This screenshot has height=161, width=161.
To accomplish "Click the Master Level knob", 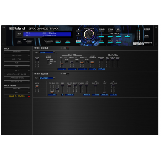I will (89, 35).
